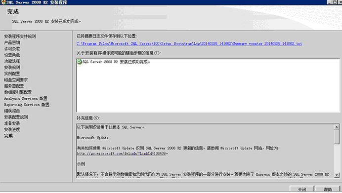Viewport: 342px width, 193px height.
Task: Select the bold 完成 step in sidebar
Action: tap(8, 136)
